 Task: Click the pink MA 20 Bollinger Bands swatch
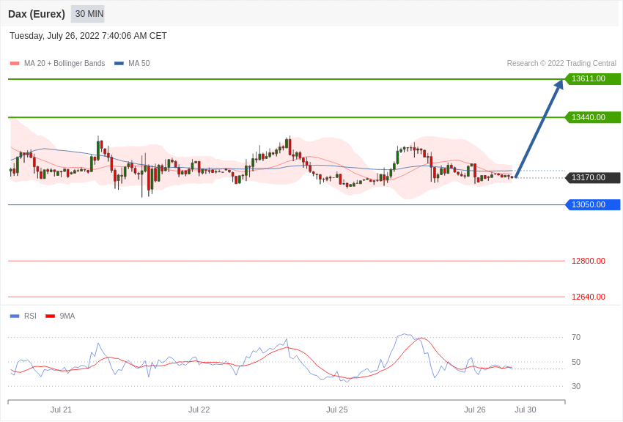pyautogui.click(x=15, y=63)
